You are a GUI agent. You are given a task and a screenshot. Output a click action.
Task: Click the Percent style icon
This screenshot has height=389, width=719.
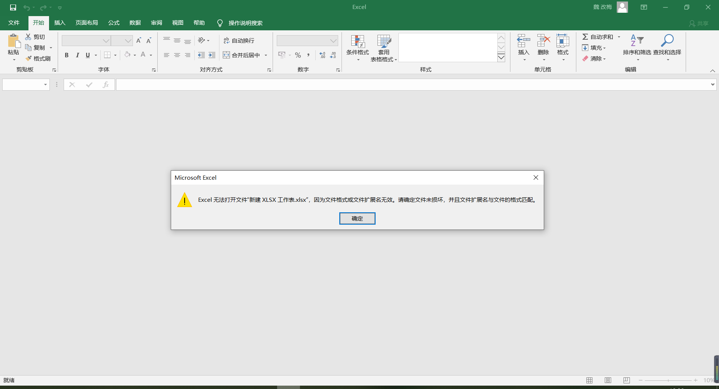[x=298, y=55]
